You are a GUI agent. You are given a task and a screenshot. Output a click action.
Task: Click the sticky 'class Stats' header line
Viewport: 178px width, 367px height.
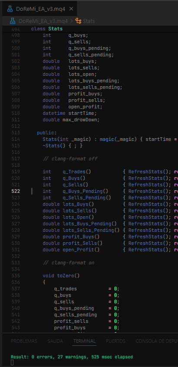[x=47, y=29]
